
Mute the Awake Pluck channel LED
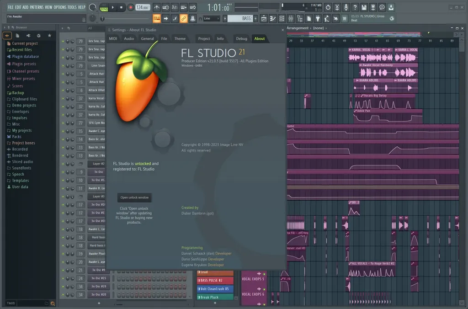tap(63, 254)
